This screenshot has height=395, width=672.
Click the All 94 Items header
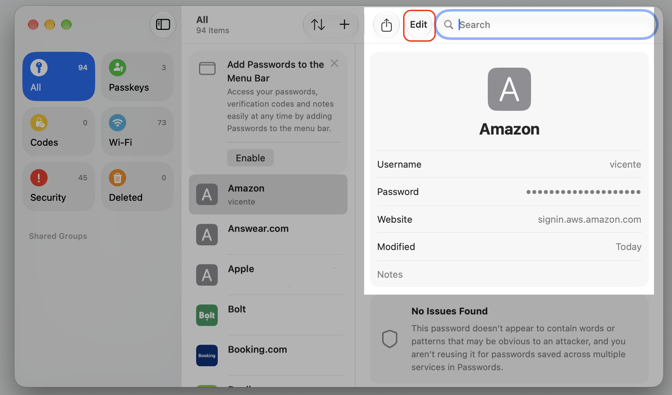point(213,24)
